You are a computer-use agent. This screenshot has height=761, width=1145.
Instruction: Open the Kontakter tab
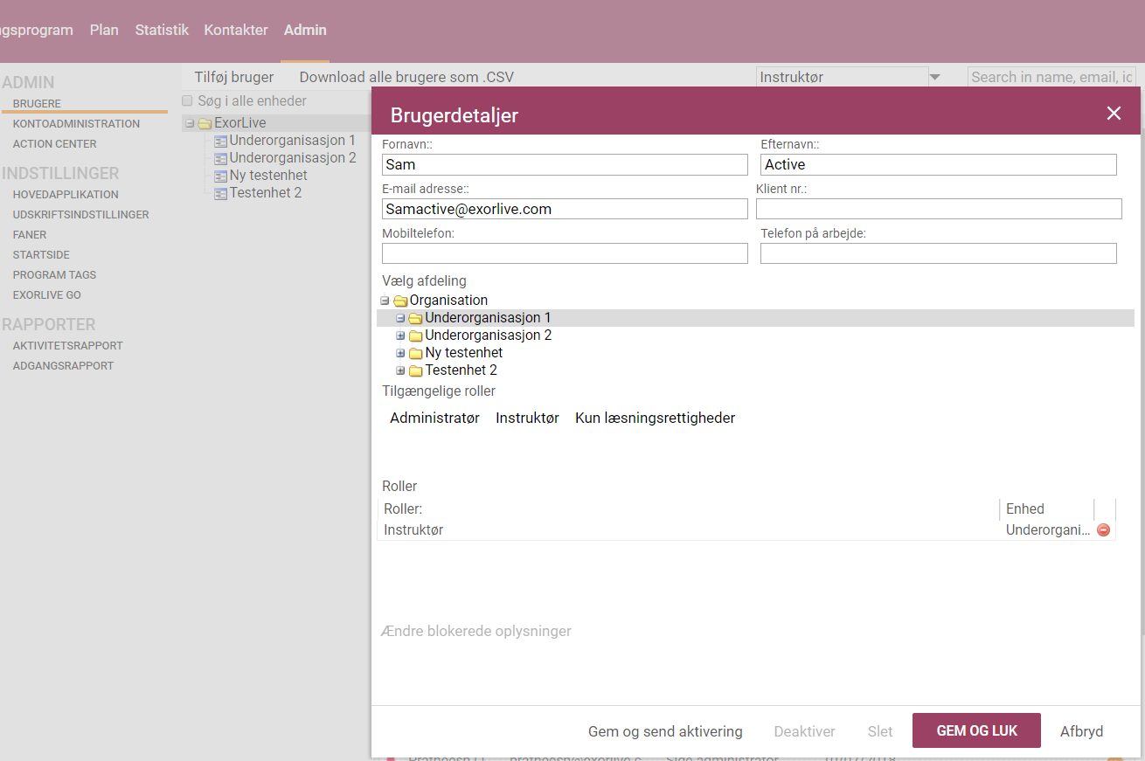236,30
